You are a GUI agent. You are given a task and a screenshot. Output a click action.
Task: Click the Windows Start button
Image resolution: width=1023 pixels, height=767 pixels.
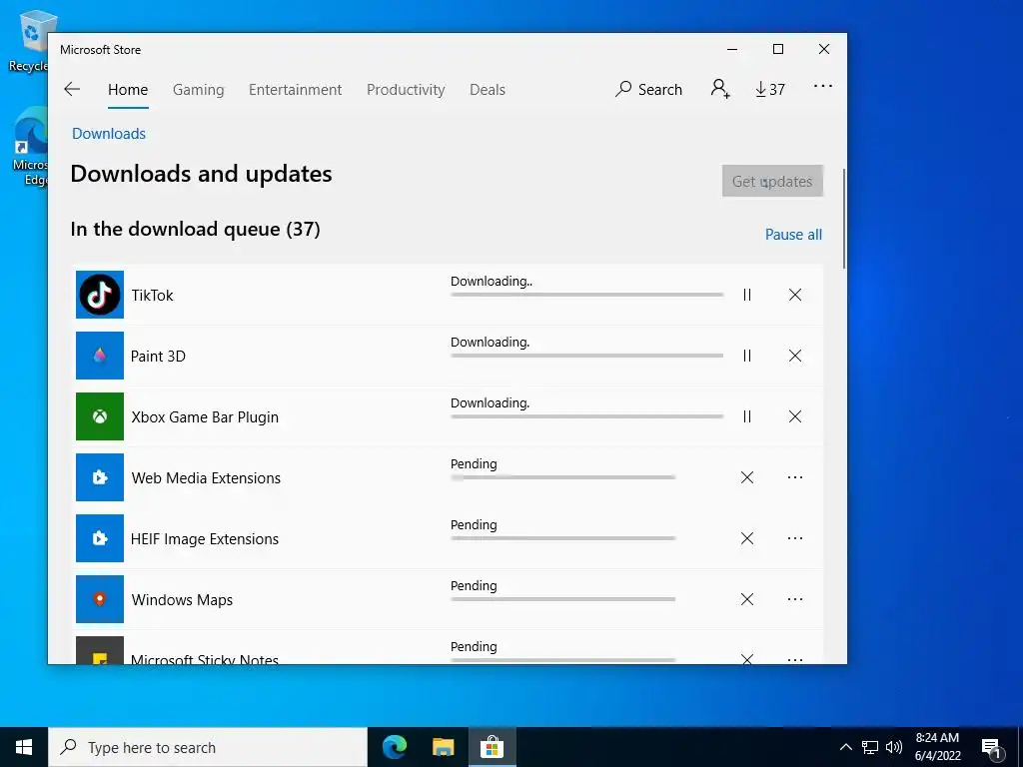tap(24, 747)
